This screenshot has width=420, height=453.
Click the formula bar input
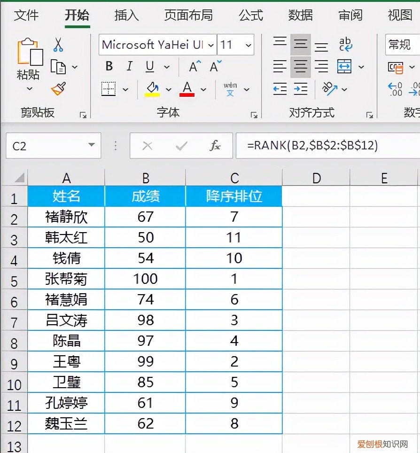(328, 146)
